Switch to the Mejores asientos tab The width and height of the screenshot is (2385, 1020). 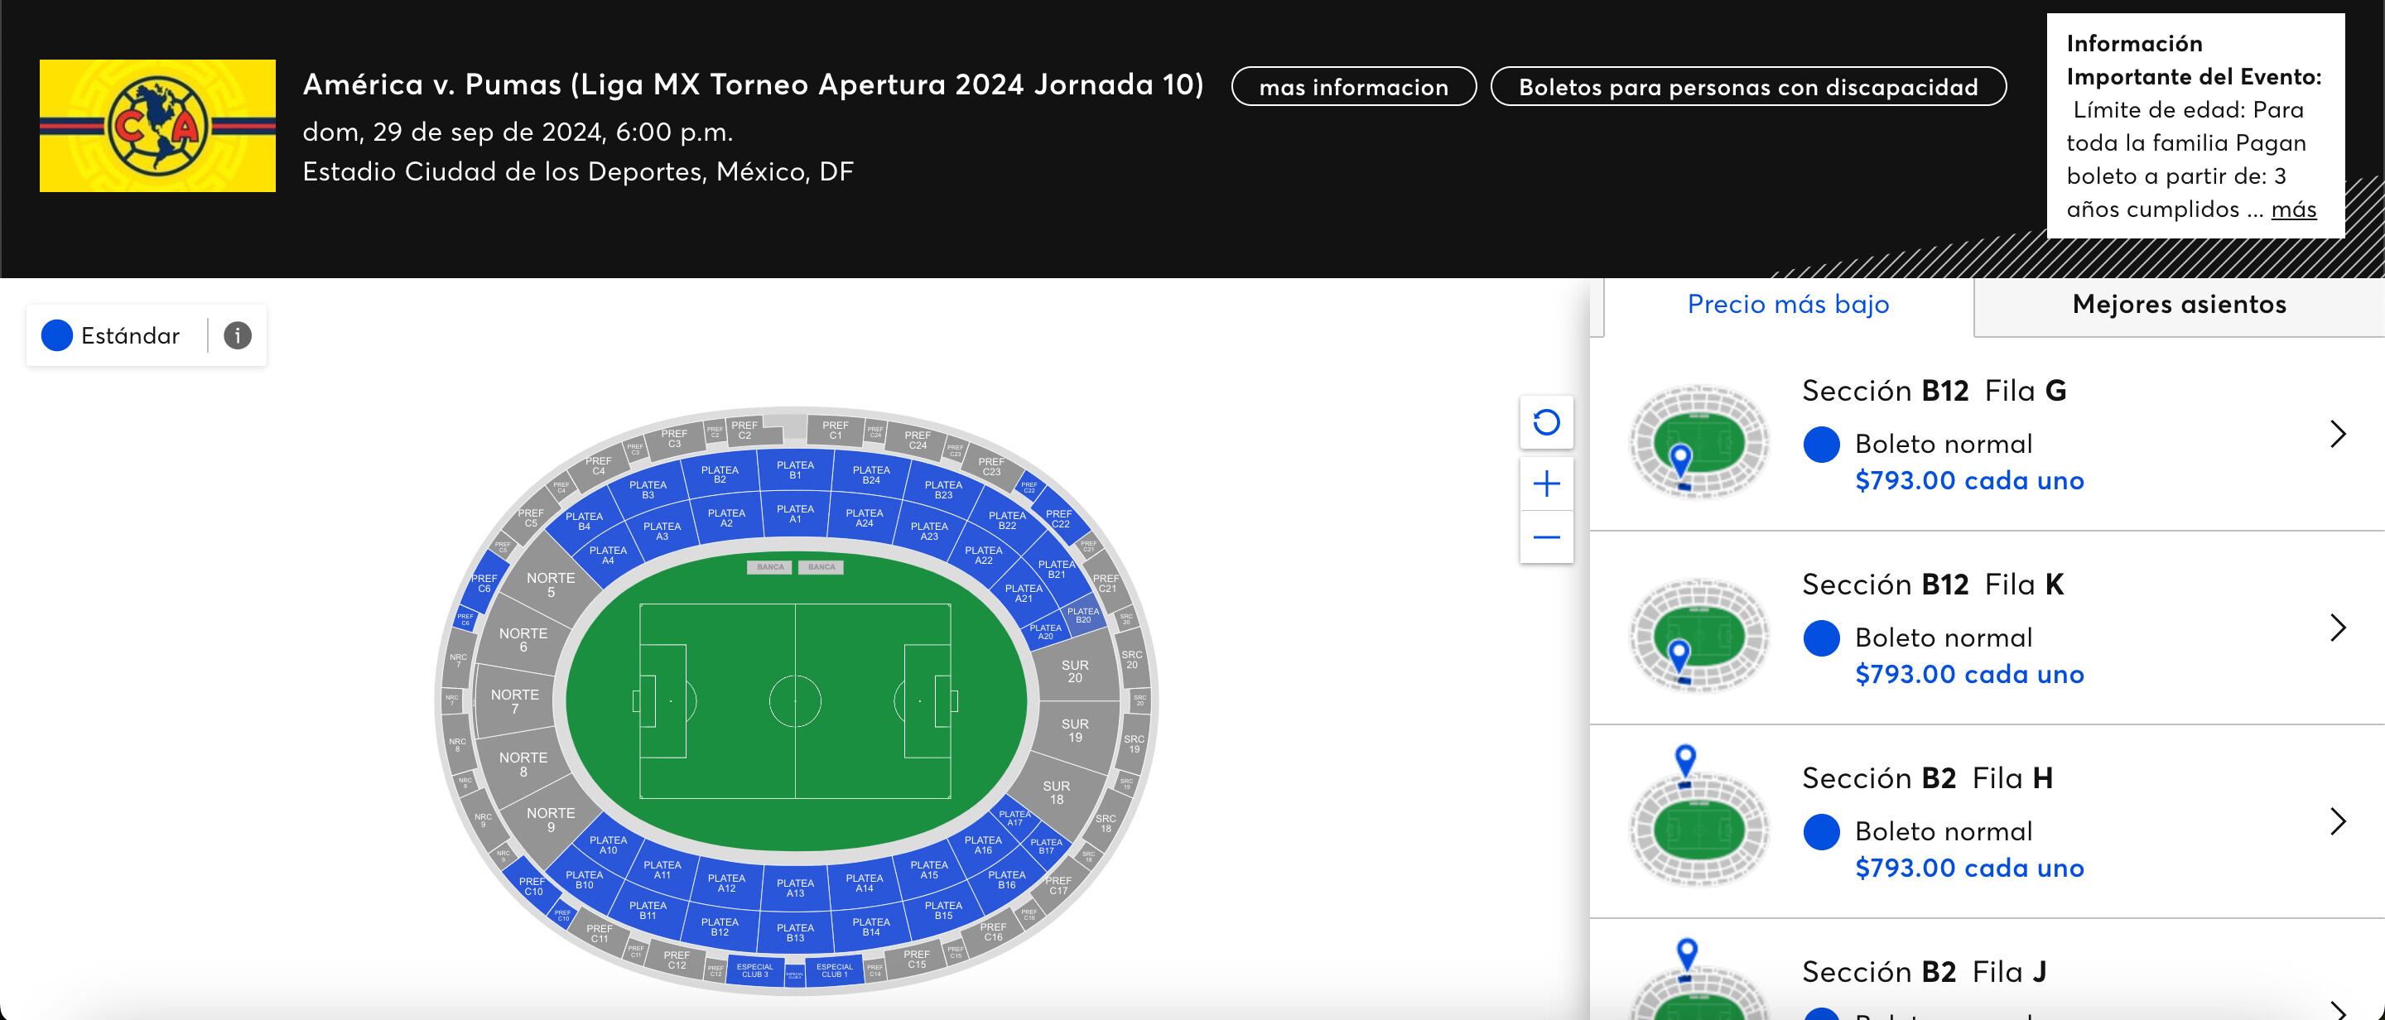(2180, 305)
